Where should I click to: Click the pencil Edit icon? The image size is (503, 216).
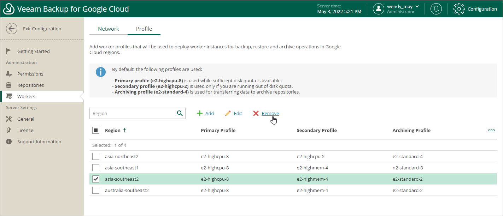(x=228, y=113)
